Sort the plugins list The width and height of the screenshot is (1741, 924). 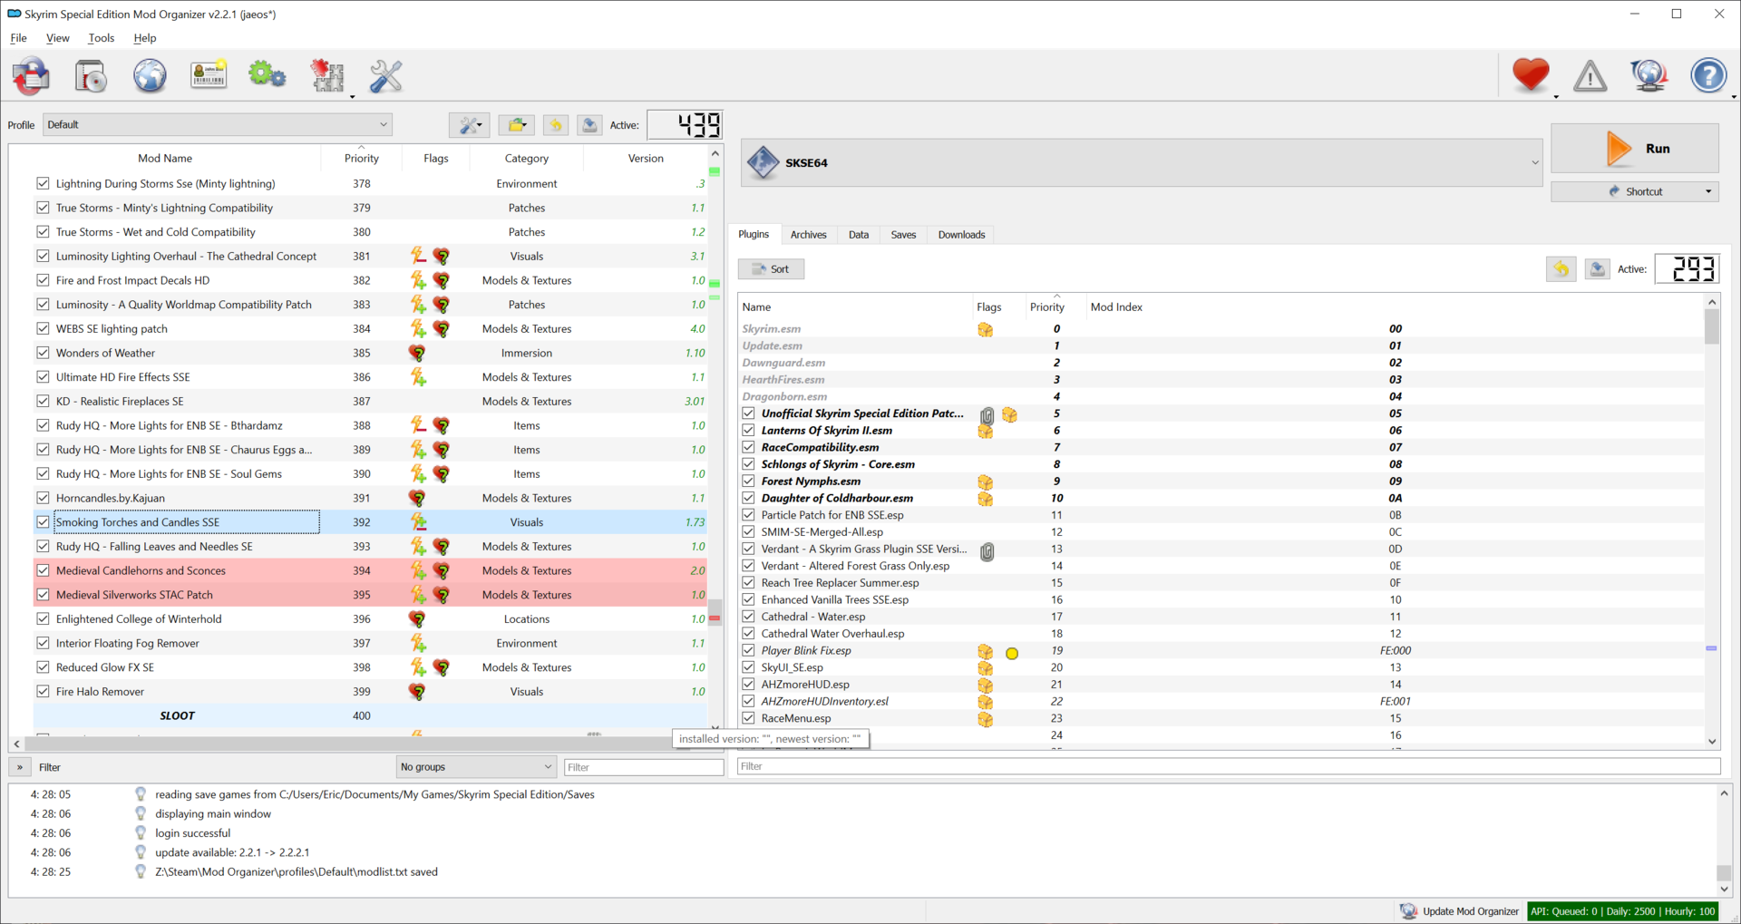click(771, 269)
